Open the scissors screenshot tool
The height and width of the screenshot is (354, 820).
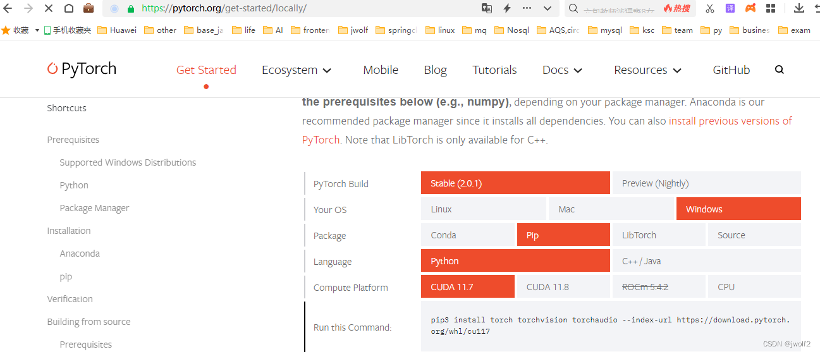710,8
